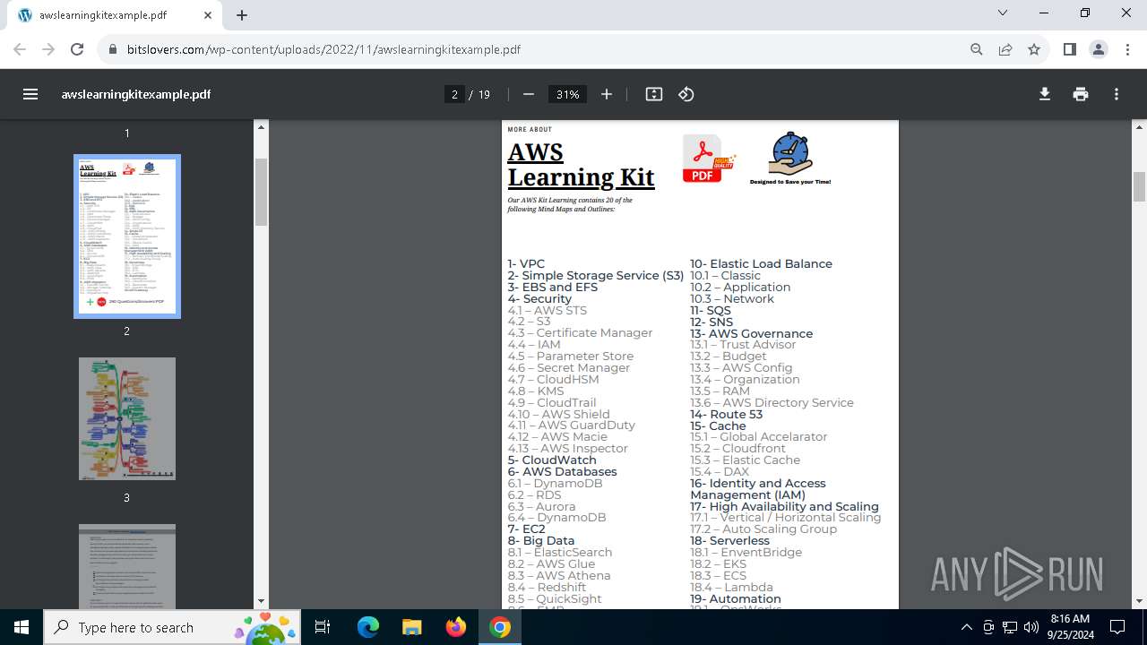Click the zoom level field showing 31%

click(567, 94)
